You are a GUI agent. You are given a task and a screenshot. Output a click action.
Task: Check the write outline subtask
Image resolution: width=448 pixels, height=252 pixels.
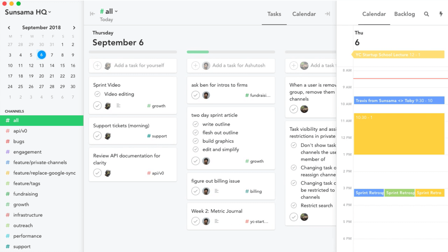[196, 124]
